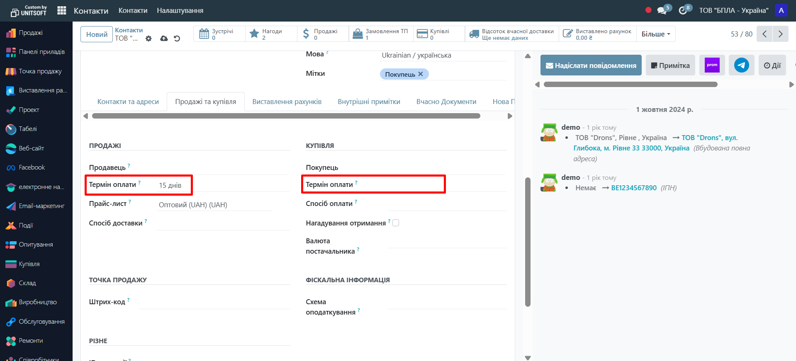Go to next record arrow
Screen dimensions: 796x361
pos(780,34)
